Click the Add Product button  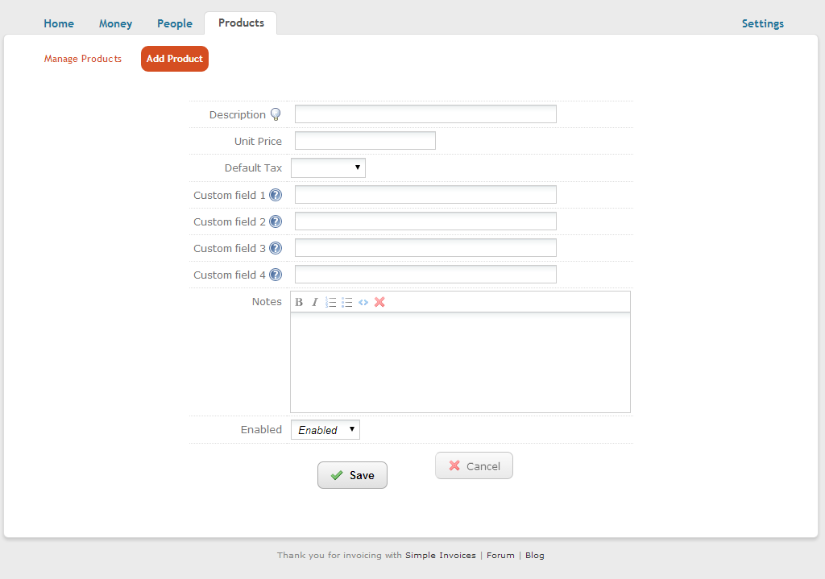[175, 59]
